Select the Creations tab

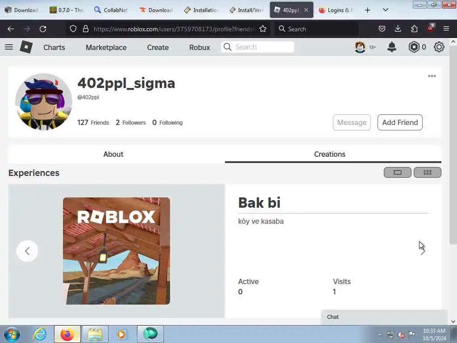coord(330,154)
